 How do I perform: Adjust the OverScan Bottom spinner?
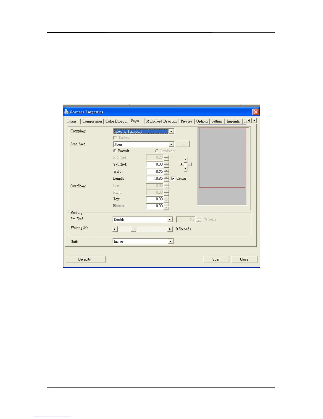click(166, 206)
